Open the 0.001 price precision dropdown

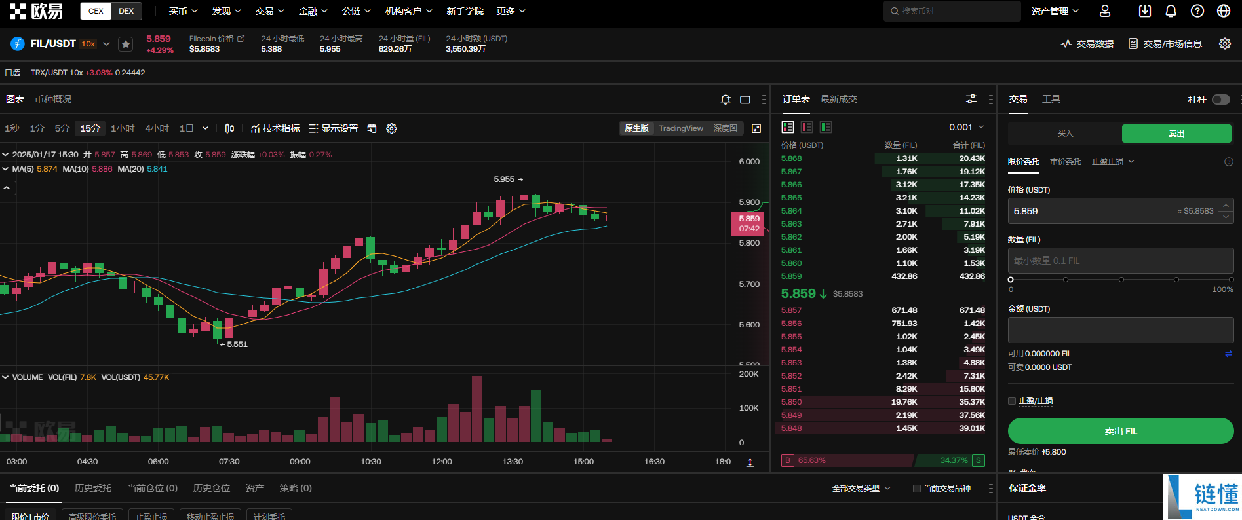point(967,127)
